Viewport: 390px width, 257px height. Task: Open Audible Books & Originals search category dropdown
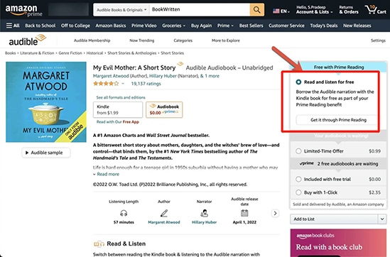[x=121, y=10]
